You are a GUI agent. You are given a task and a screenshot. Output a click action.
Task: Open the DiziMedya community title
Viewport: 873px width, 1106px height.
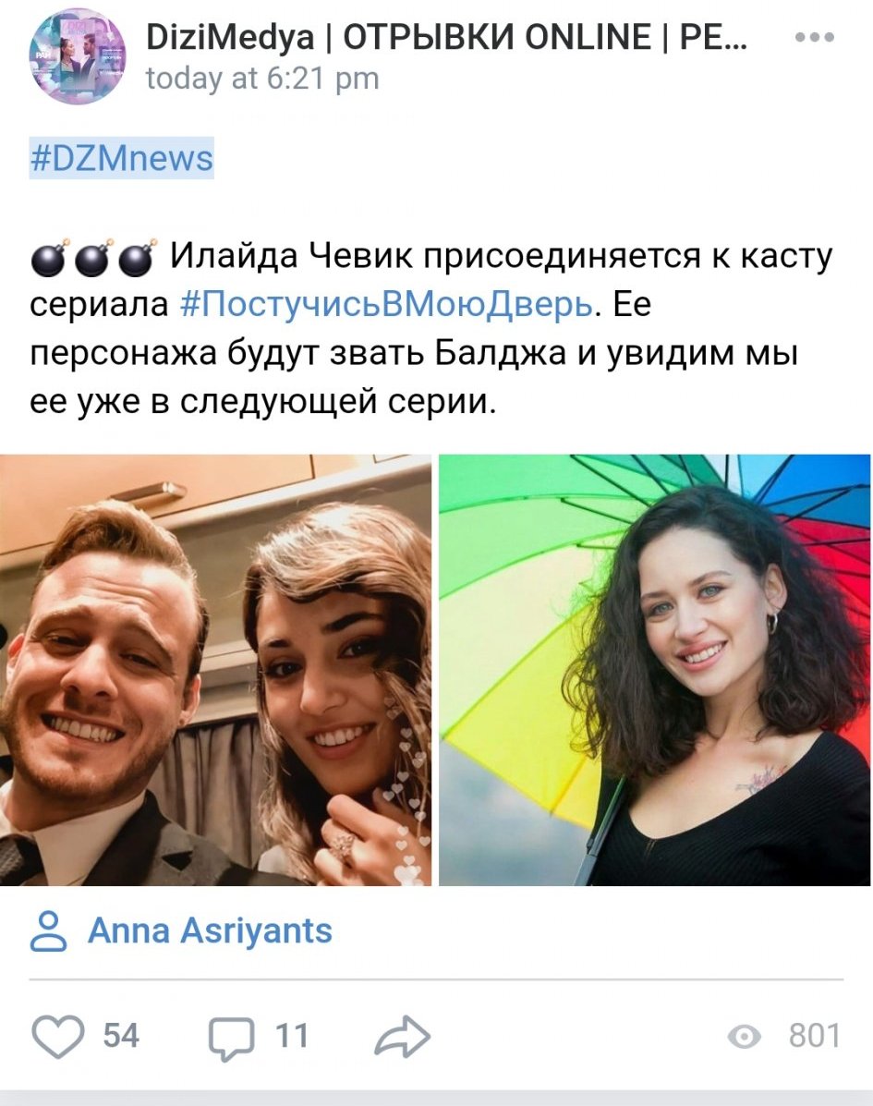447,37
